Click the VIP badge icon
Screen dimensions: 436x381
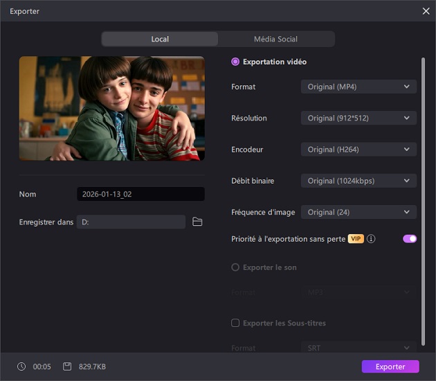356,239
